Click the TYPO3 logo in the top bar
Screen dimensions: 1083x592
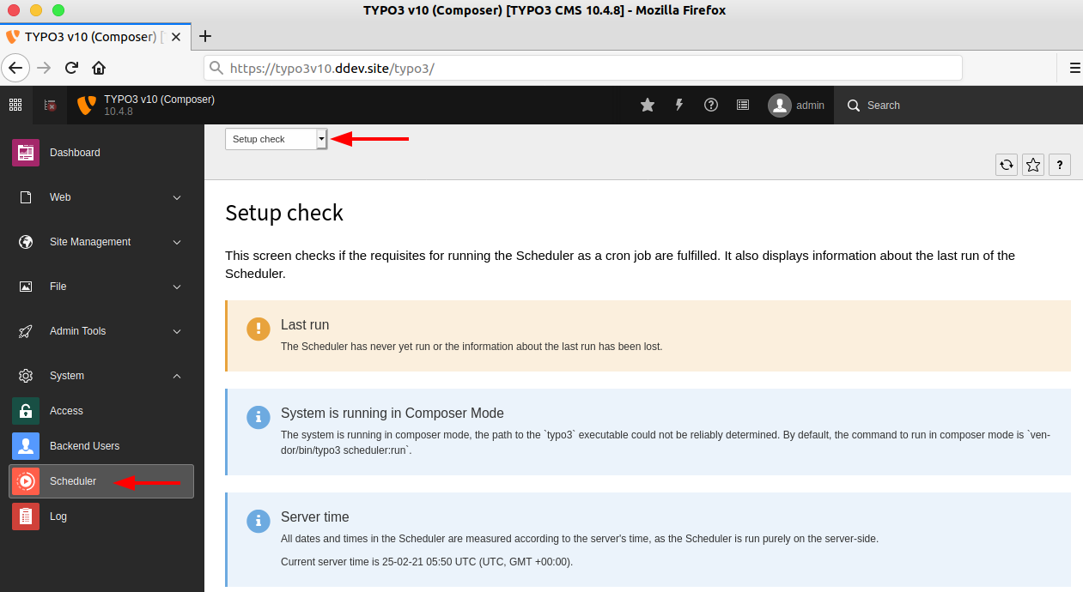pos(85,105)
